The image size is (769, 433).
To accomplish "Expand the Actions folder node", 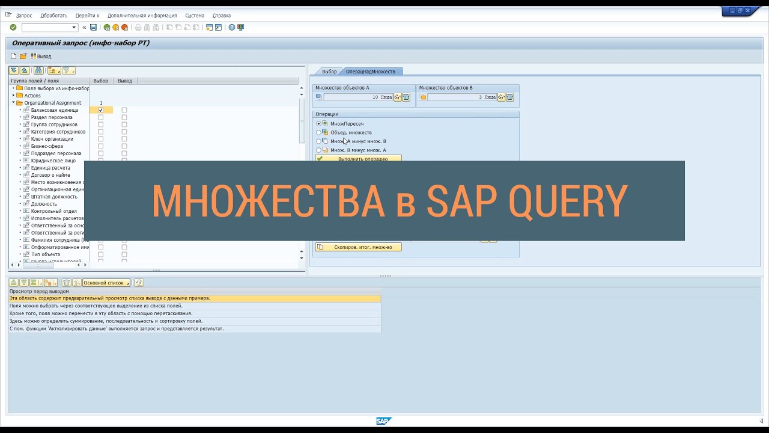I will pos(13,96).
